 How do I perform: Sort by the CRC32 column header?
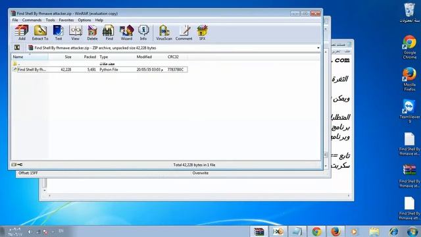click(x=176, y=57)
